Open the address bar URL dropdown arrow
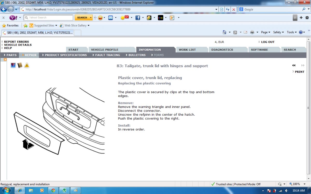This screenshot has width=311, height=194. pyautogui.click(x=217, y=9)
